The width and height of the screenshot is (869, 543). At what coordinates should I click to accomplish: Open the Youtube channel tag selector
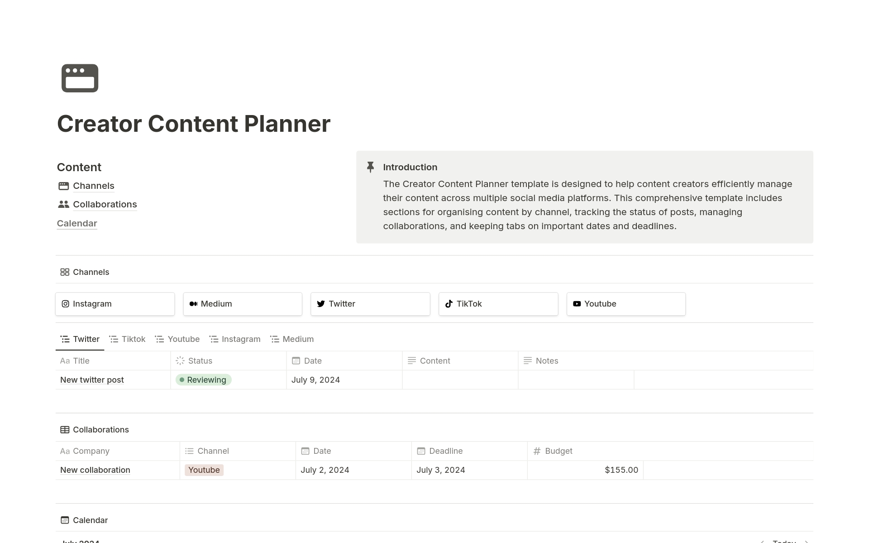204,470
